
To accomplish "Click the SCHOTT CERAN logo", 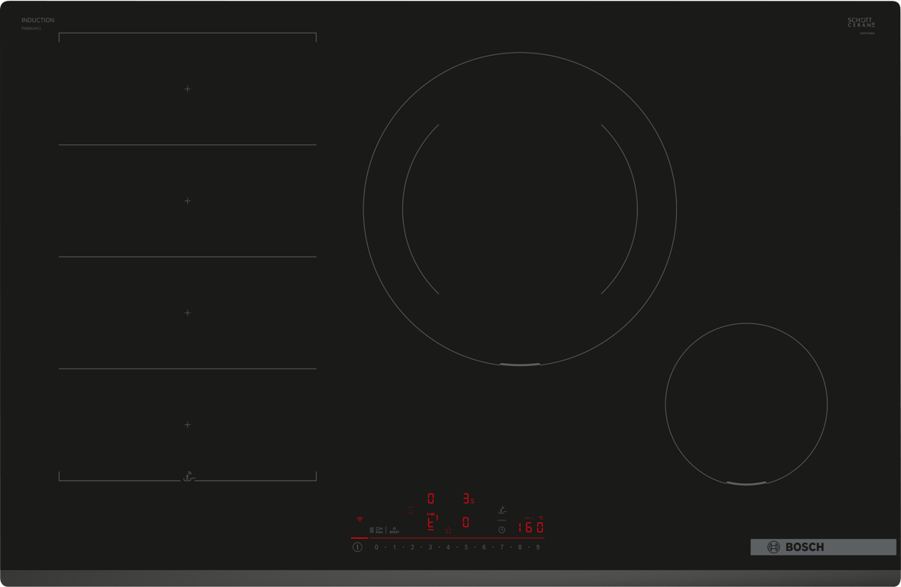I will (860, 22).
